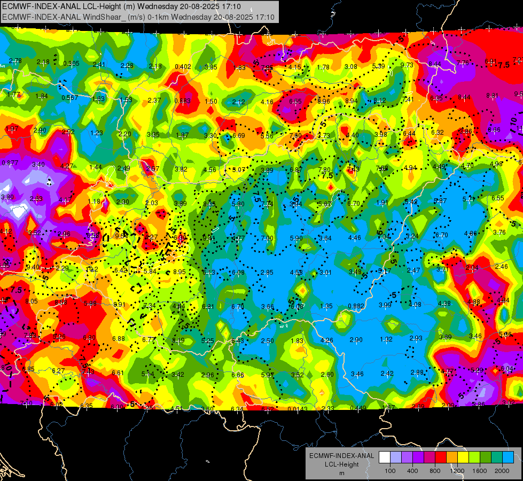Image resolution: width=523 pixels, height=481 pixels.
Task: Click the map value 5.90
Action: click(296, 238)
